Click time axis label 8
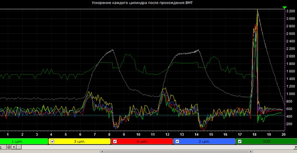 pyautogui.click(x=109, y=135)
